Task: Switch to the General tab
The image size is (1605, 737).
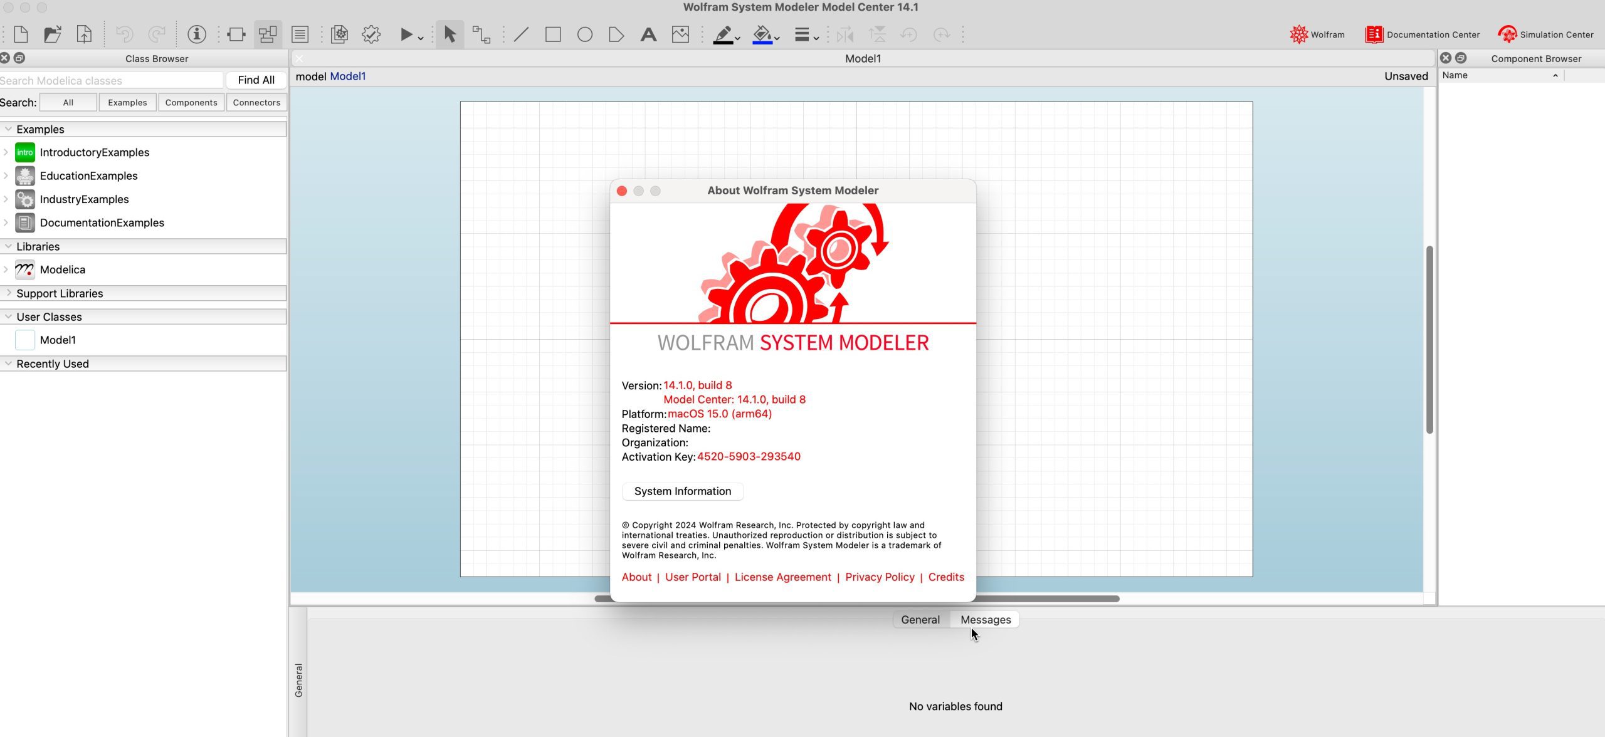Action: click(920, 619)
